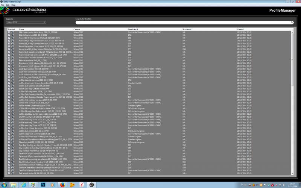Screen dimensions: 301x188
Task: Open the File menu
Action: click(x=3, y=5)
